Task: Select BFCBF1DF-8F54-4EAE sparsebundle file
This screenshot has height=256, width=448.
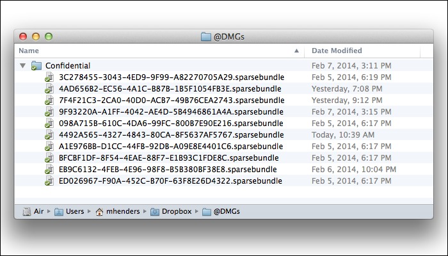Action: (x=169, y=157)
